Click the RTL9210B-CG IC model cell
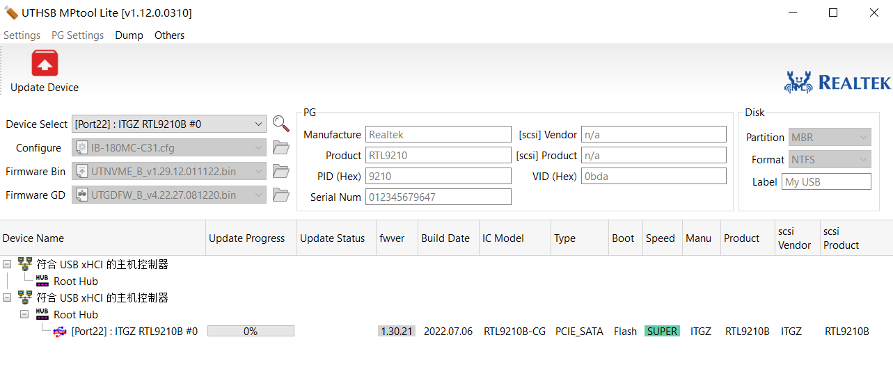The width and height of the screenshot is (893, 367). pos(514,332)
